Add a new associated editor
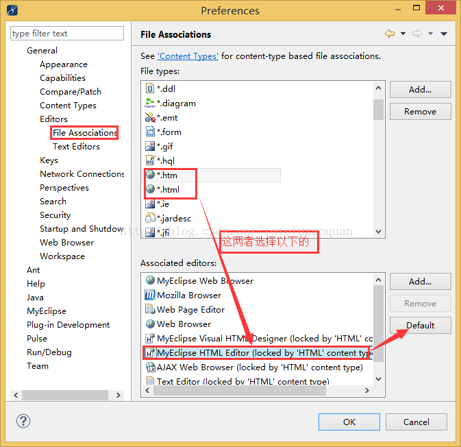The width and height of the screenshot is (461, 447). 420,281
